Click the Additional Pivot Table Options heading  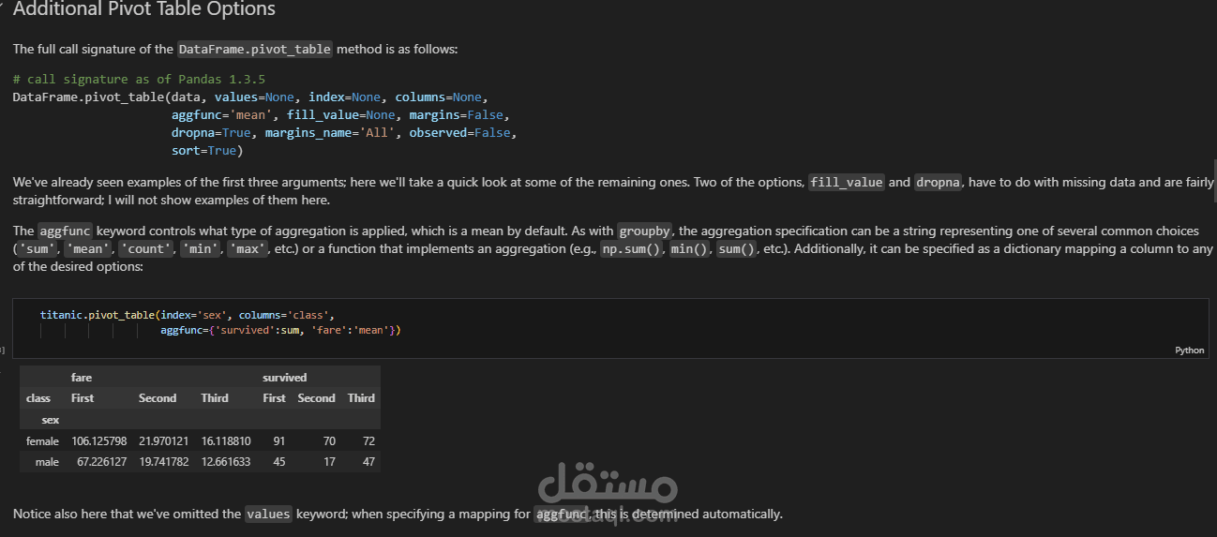point(144,9)
